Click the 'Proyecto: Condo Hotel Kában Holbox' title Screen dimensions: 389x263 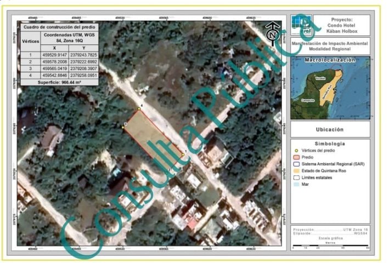point(342,25)
